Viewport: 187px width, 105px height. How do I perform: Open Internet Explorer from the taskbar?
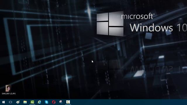39,102
